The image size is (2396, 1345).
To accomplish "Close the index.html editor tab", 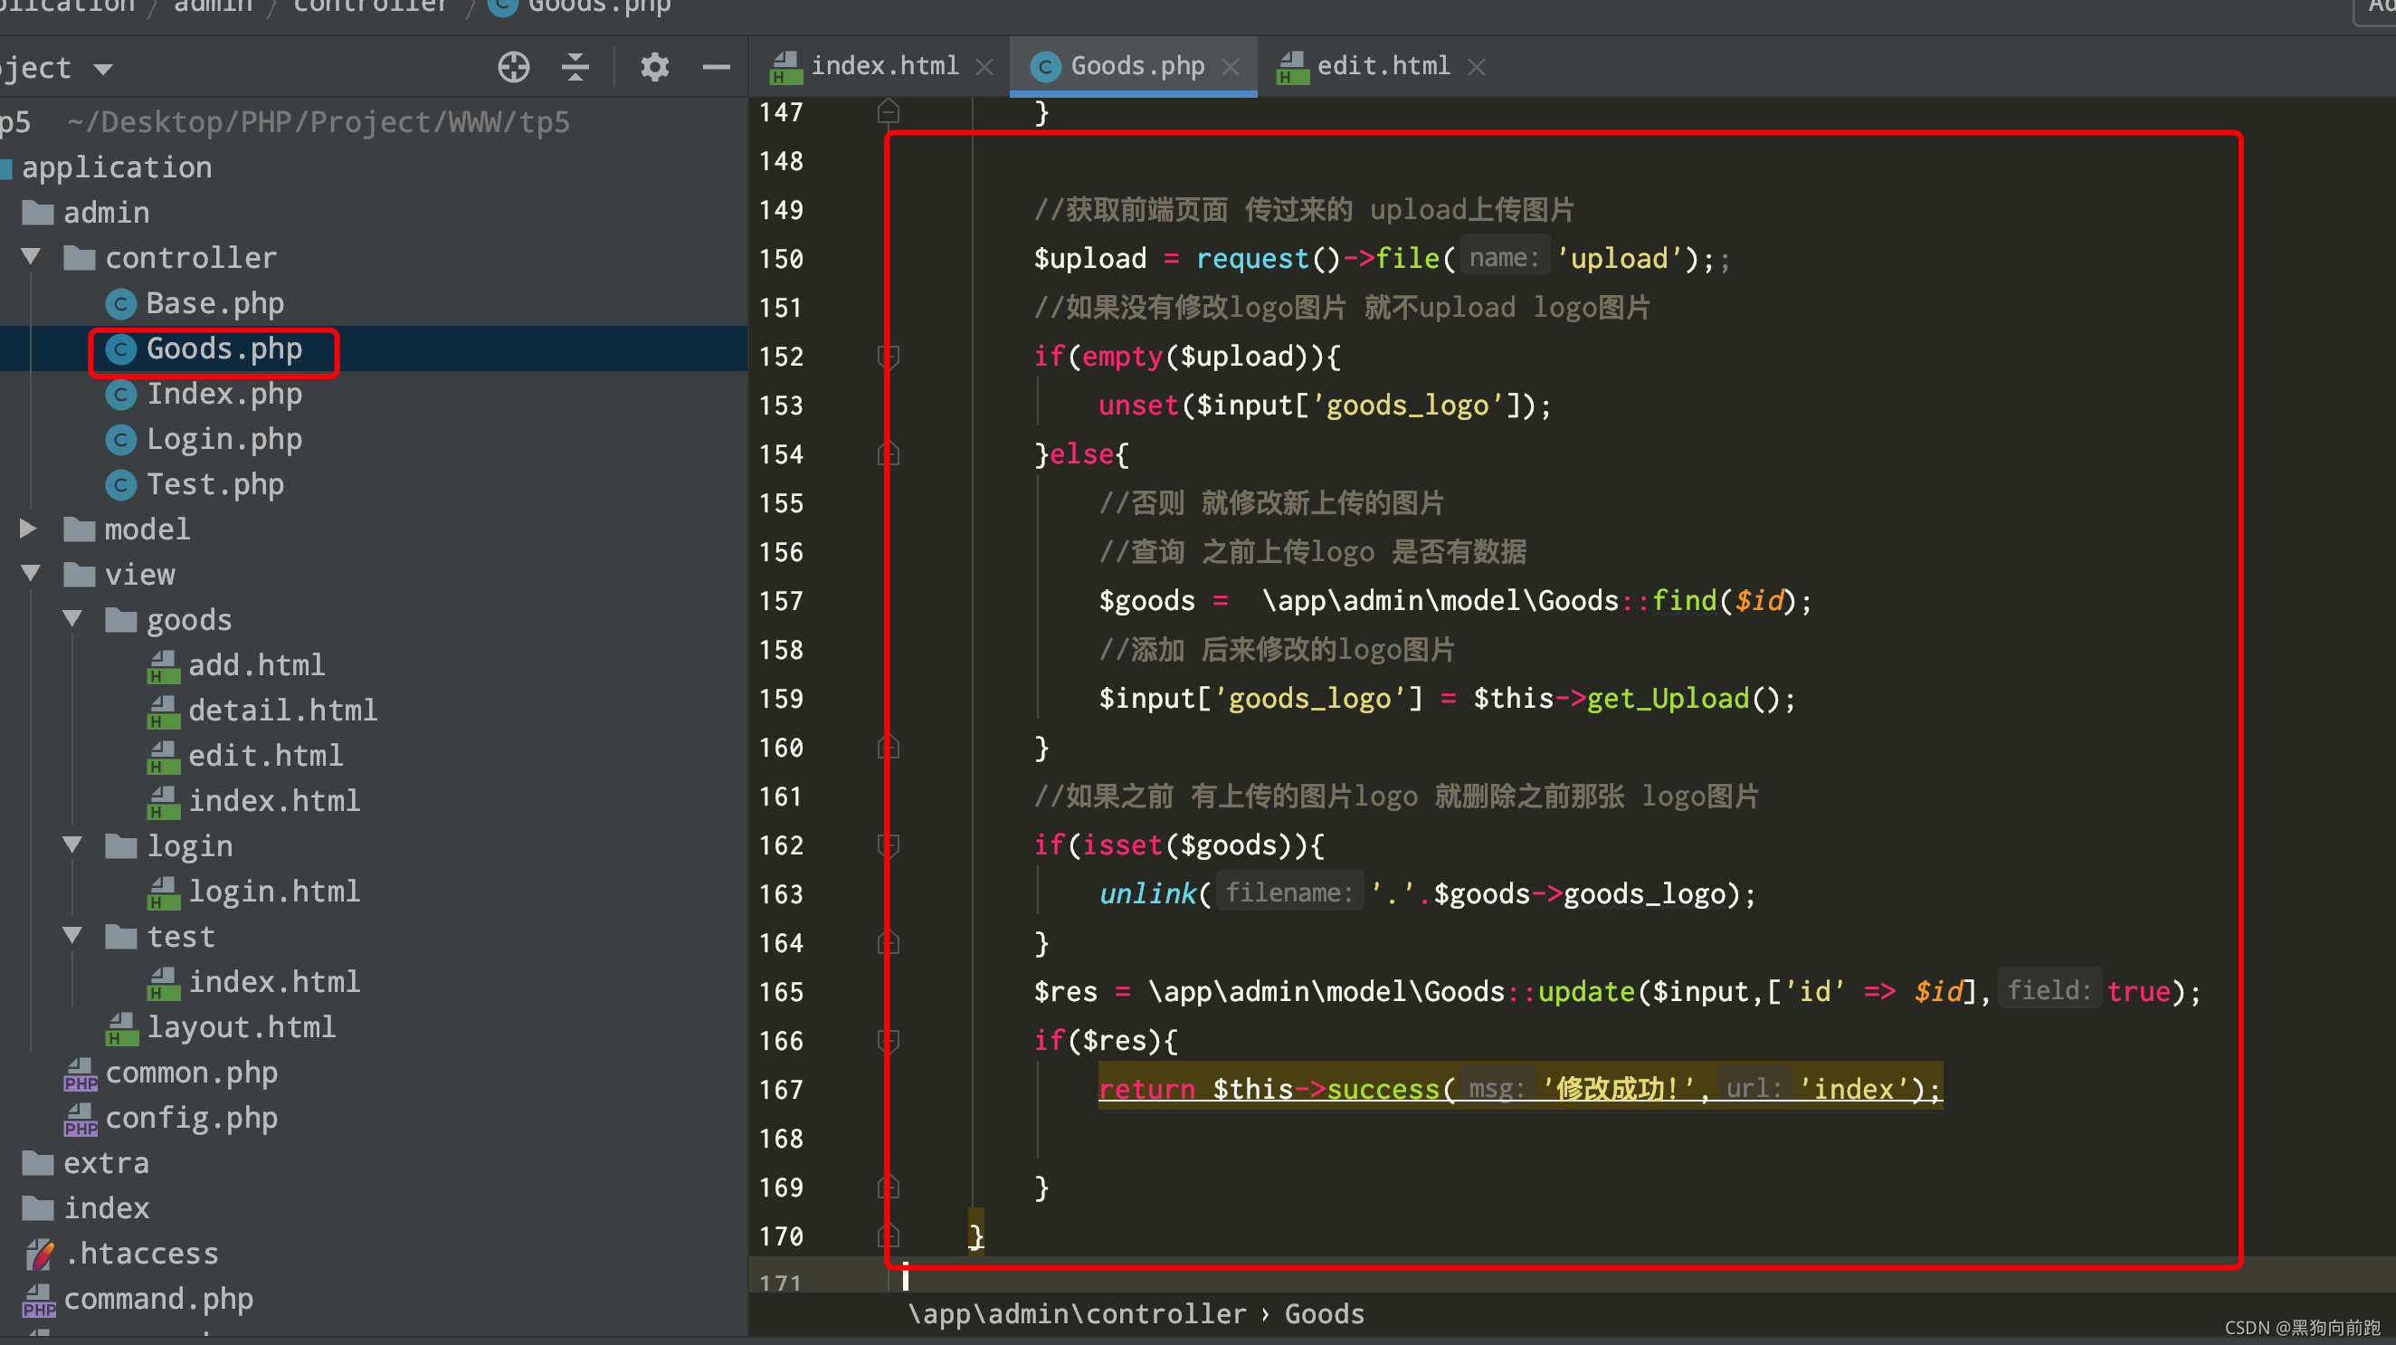I will 984,67.
